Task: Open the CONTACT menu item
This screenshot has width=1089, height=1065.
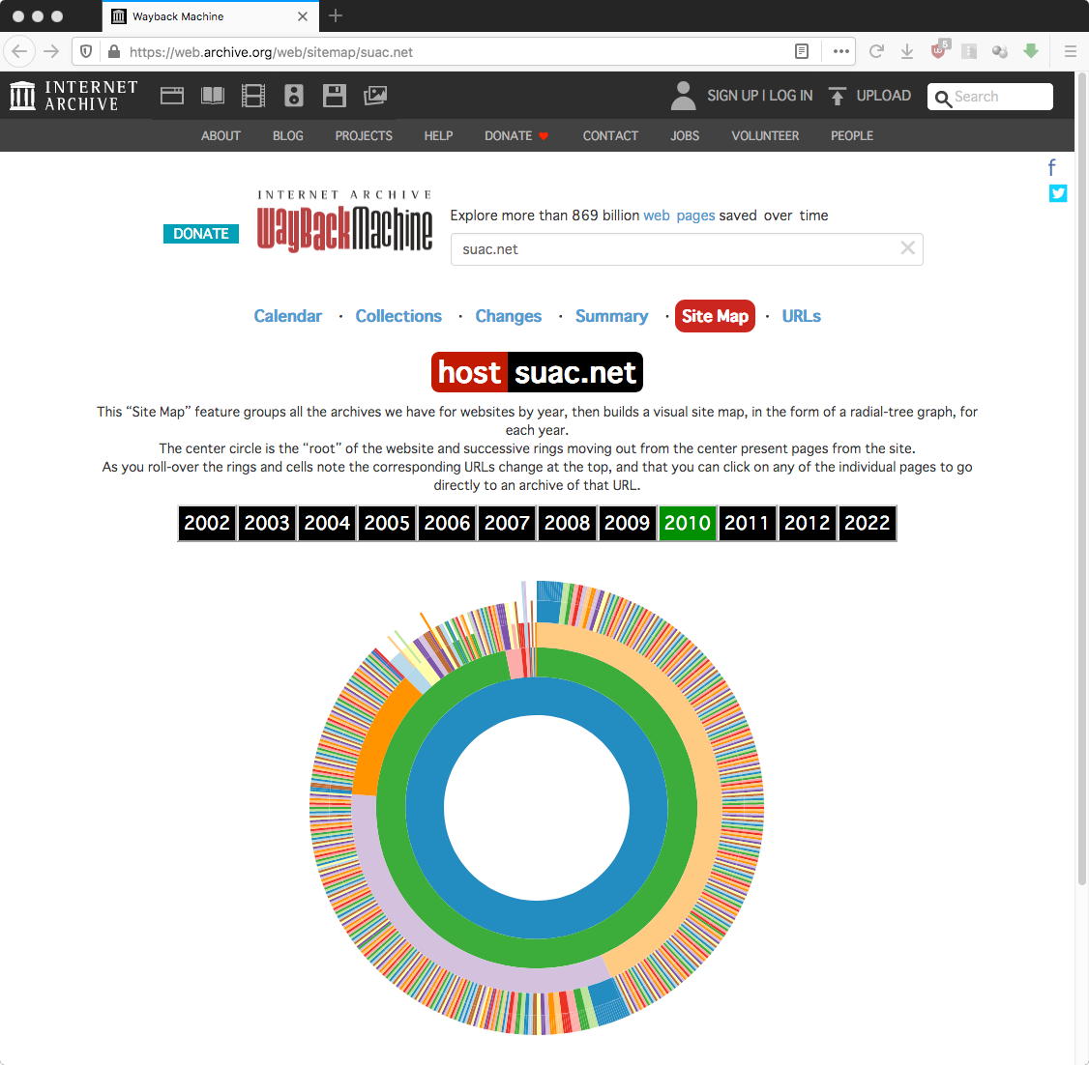Action: tap(610, 135)
